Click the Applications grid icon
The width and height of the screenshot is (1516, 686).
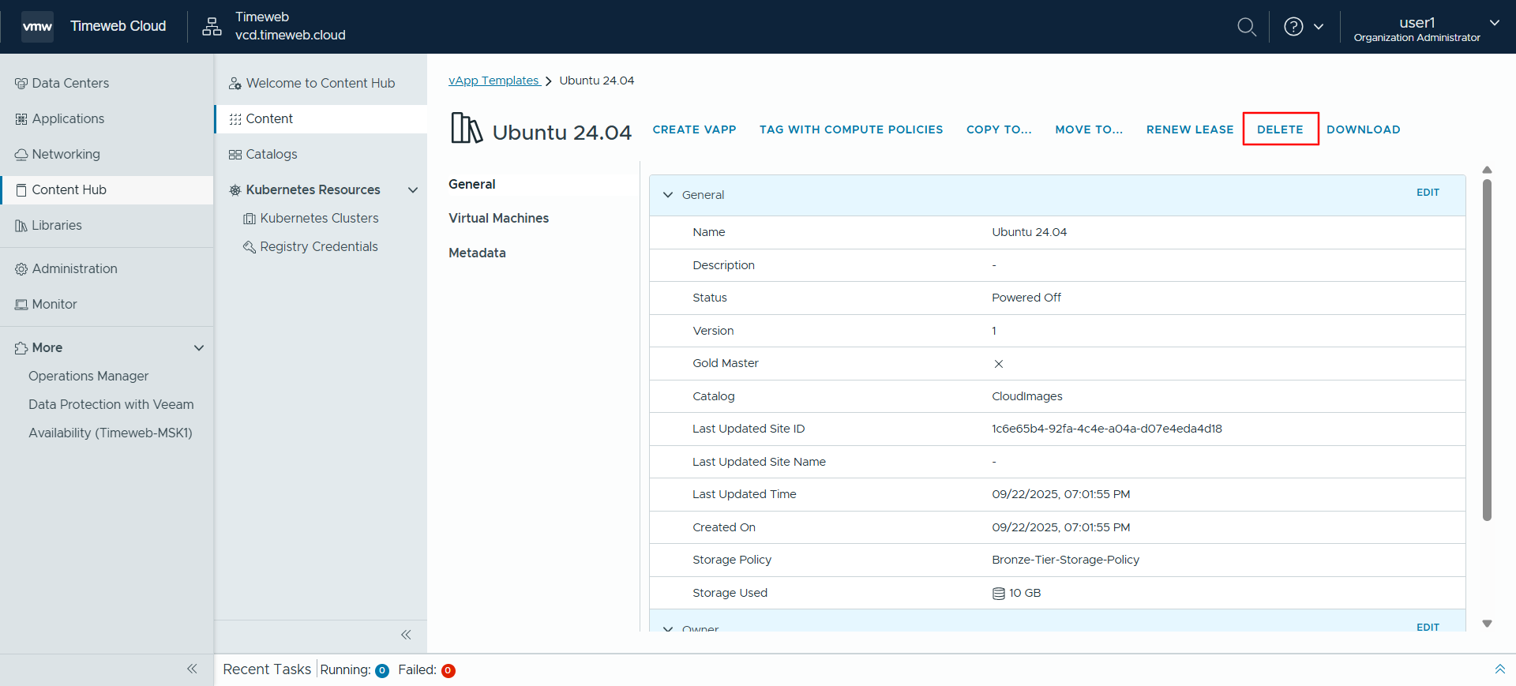[x=21, y=119]
